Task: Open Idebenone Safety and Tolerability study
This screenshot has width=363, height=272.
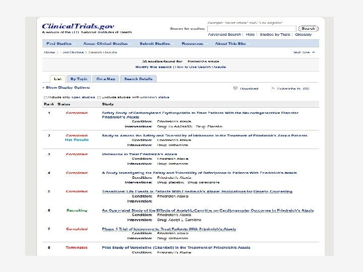Action: [x=205, y=135]
